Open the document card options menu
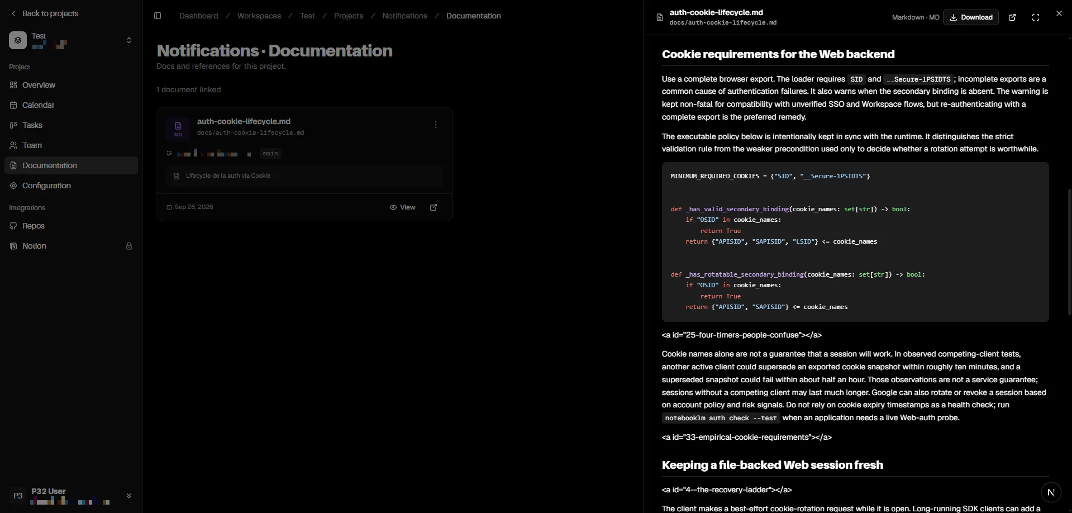 click(x=436, y=125)
